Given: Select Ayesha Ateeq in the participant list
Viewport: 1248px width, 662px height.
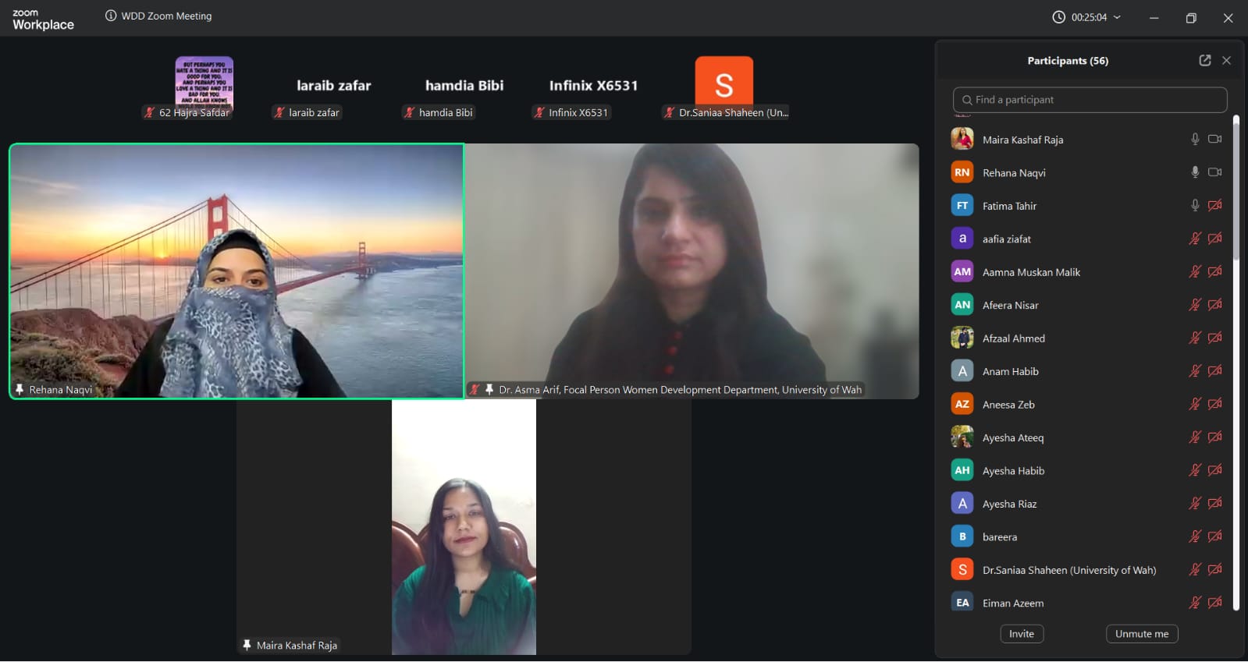Looking at the screenshot, I should [1012, 437].
